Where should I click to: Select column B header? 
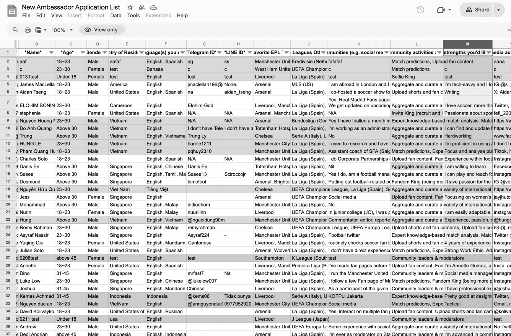[x=37, y=44]
